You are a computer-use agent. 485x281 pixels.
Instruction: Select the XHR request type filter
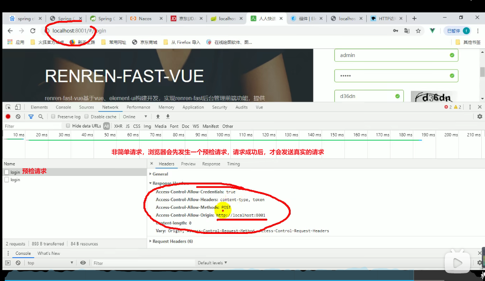pos(118,126)
